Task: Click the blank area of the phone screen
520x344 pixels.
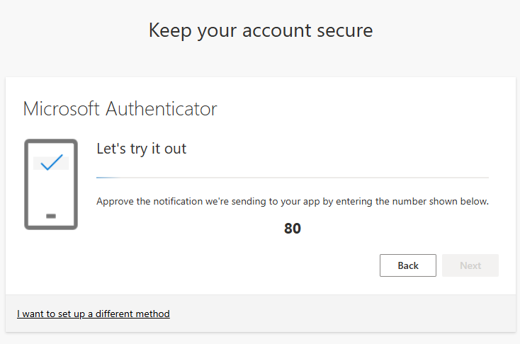Action: pos(51,193)
